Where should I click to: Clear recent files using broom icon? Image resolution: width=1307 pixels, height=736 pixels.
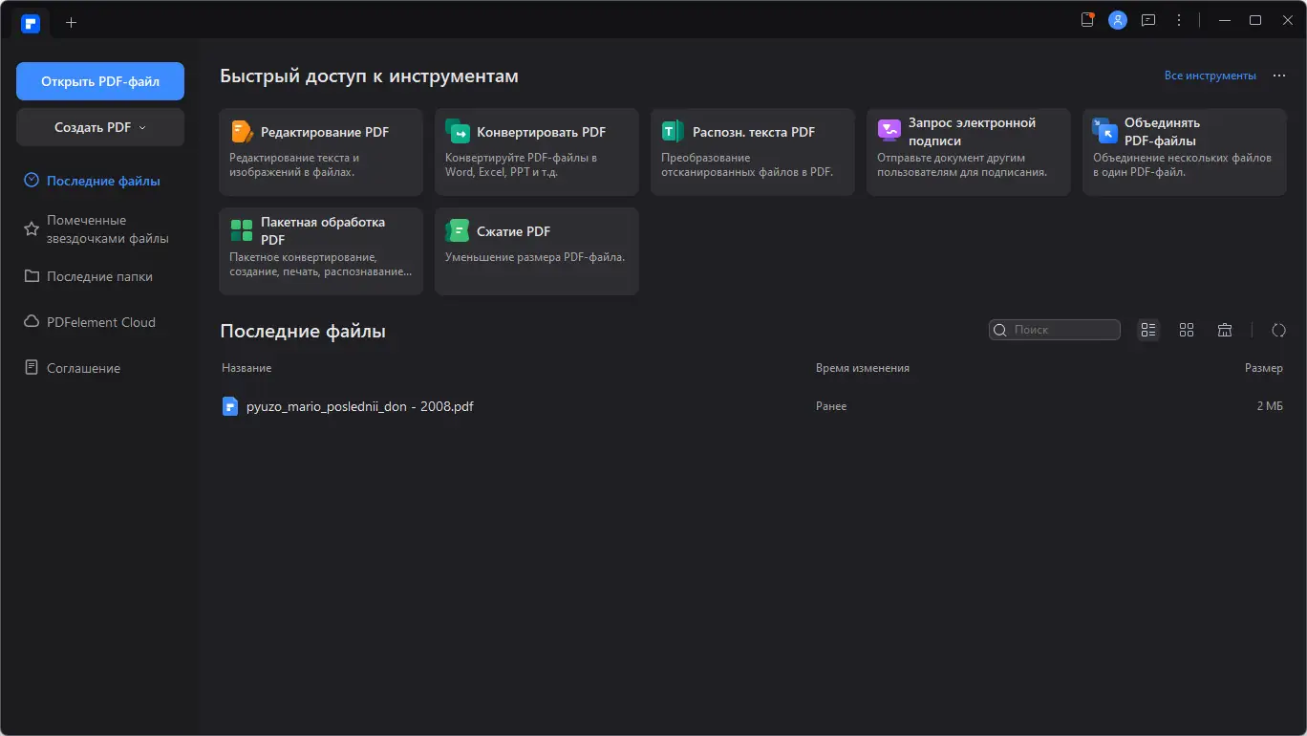[x=1225, y=329]
